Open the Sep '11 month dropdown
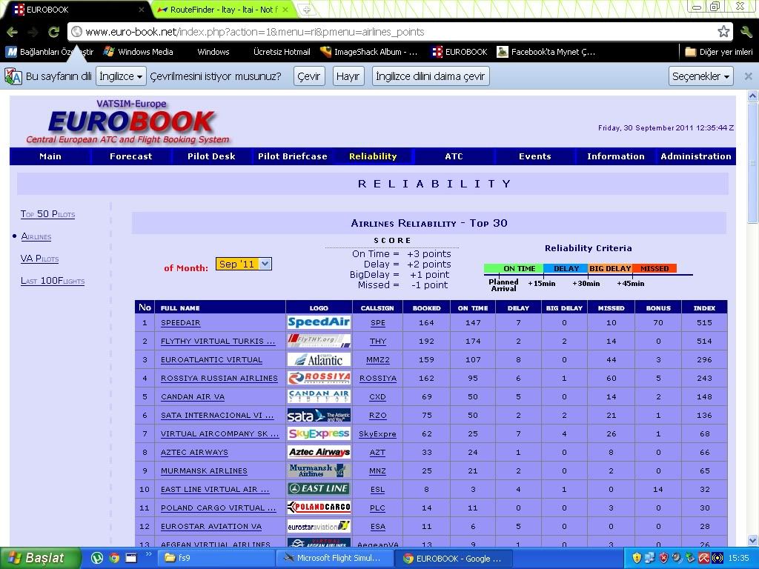The height and width of the screenshot is (569, 759). coord(243,264)
